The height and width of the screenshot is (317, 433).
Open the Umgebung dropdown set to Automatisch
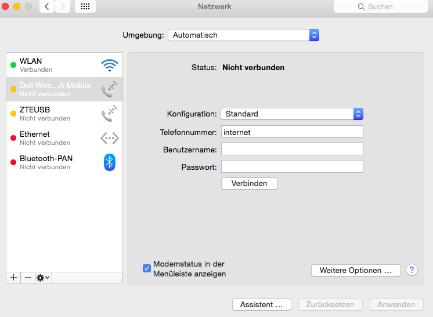[x=243, y=35]
